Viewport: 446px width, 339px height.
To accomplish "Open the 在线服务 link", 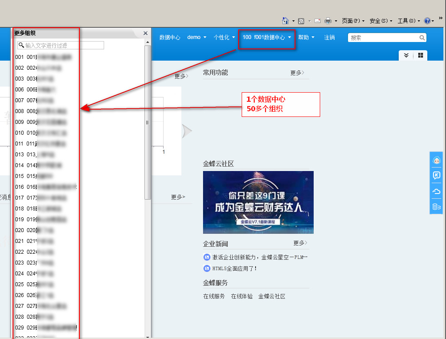I will (214, 297).
